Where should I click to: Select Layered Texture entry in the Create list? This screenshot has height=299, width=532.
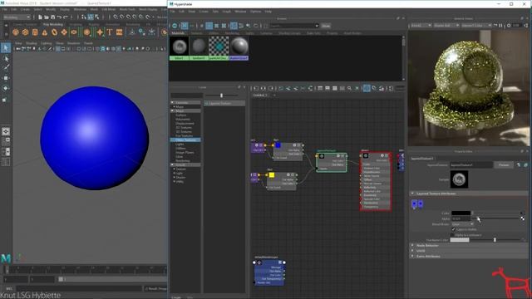224,103
